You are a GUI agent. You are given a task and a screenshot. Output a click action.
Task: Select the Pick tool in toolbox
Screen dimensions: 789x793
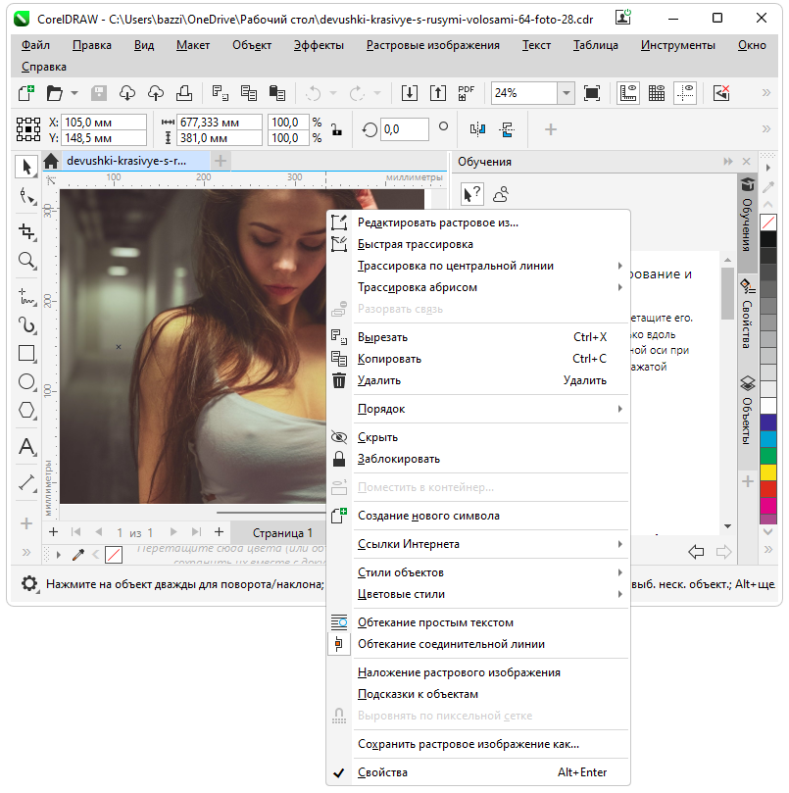tap(26, 167)
